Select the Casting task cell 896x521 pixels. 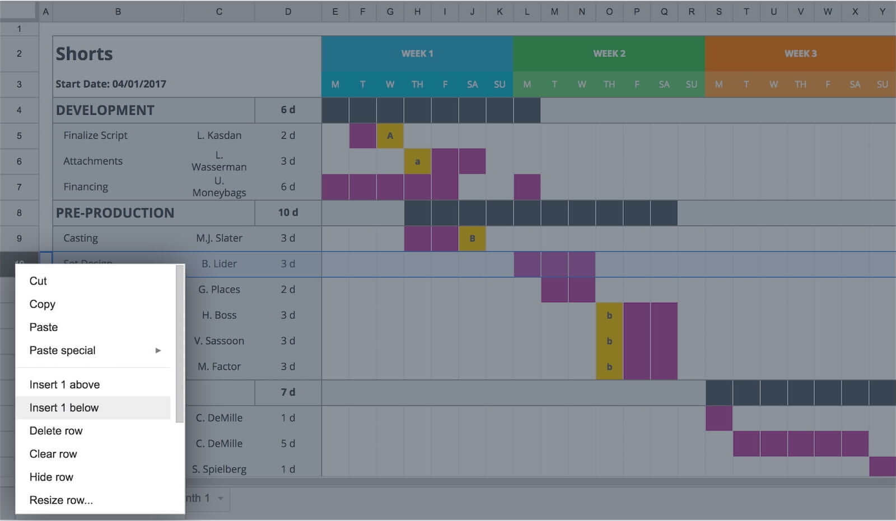point(81,238)
